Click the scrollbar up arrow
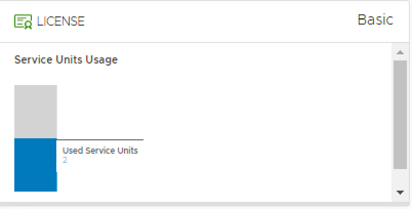 400,52
